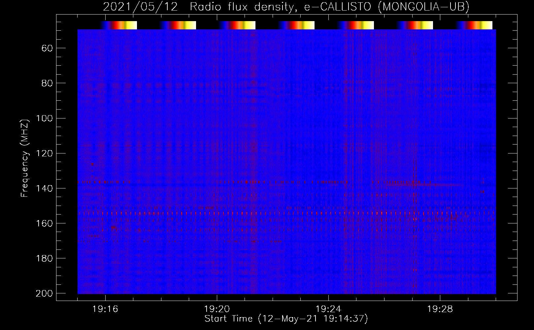Click the '120' frequency tick label
Screen dimensions: 534x330
[44, 153]
